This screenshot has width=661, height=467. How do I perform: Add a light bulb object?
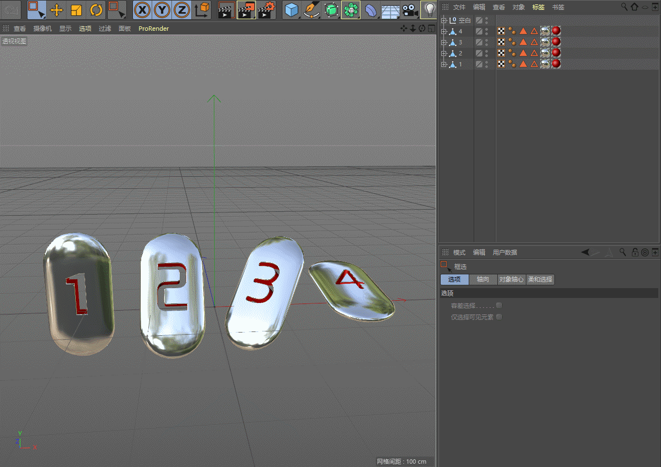tap(429, 10)
